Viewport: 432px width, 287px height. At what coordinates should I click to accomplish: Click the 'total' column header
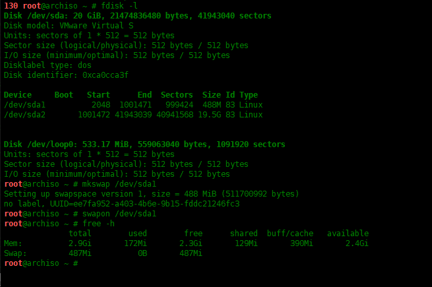80,234
